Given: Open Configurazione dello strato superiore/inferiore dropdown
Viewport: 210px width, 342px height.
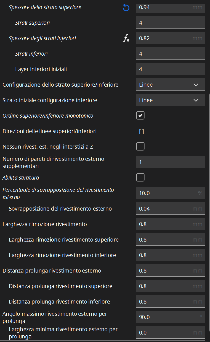Looking at the screenshot, I should [x=171, y=85].
